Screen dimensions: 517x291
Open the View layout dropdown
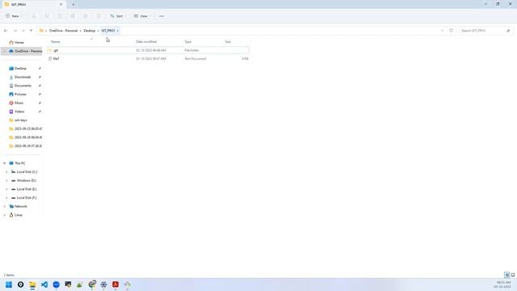[142, 16]
